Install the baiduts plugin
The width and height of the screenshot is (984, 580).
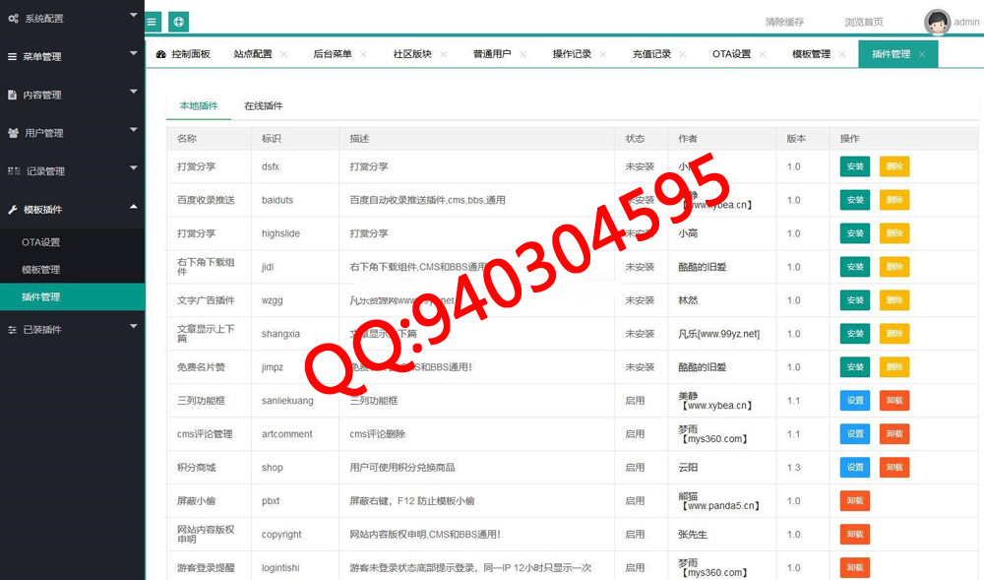coord(855,200)
